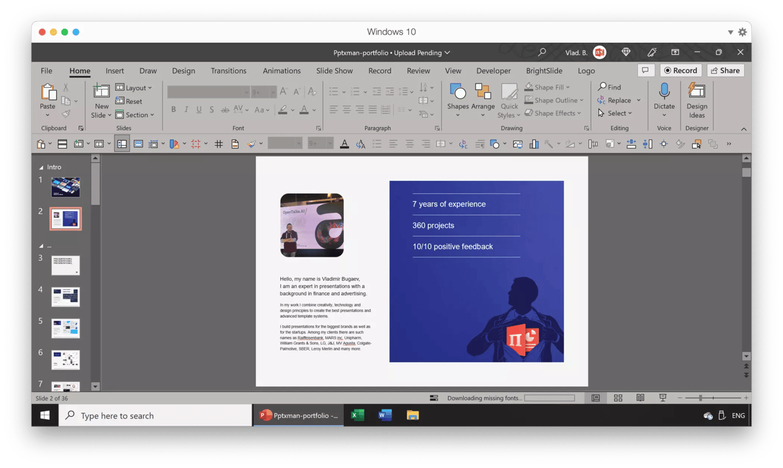This screenshot has width=783, height=468.
Task: Click the Dictate microphone icon
Action: 664,92
